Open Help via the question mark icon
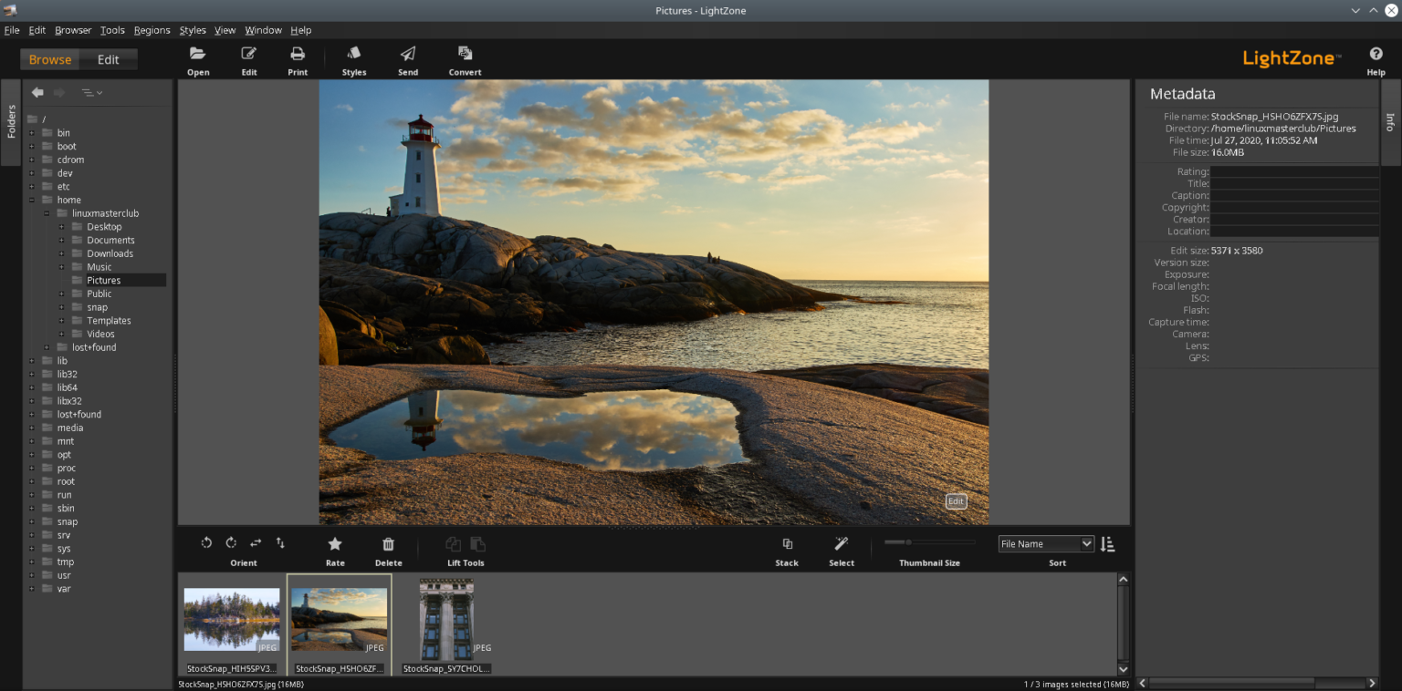 tap(1376, 54)
